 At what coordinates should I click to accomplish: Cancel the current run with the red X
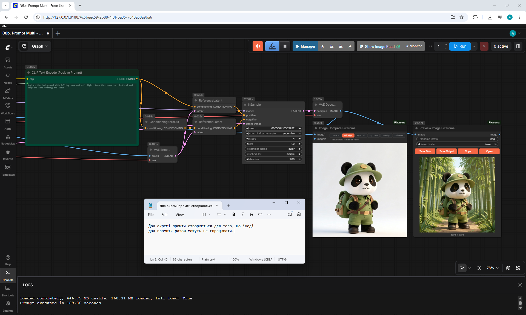484,46
